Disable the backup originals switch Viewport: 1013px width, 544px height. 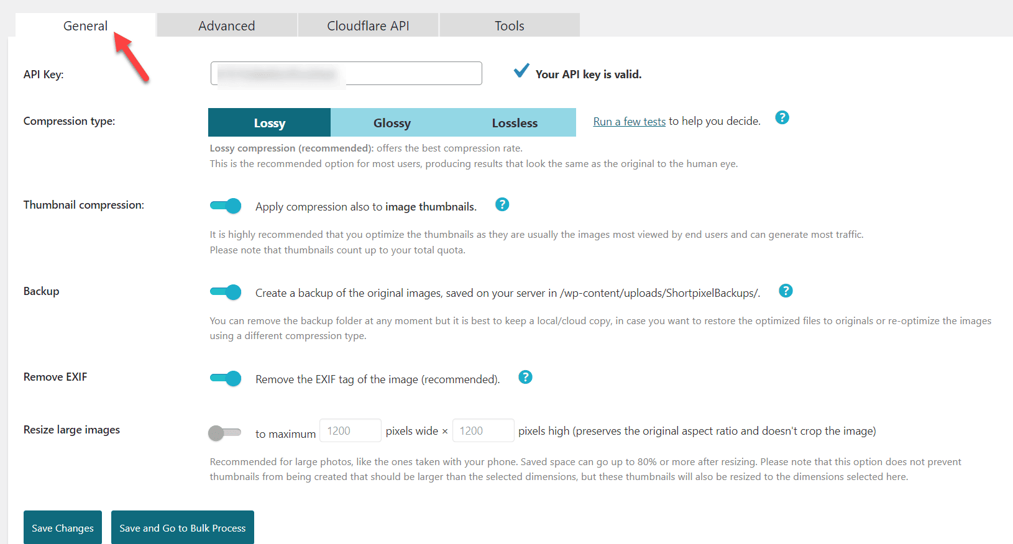(x=226, y=292)
